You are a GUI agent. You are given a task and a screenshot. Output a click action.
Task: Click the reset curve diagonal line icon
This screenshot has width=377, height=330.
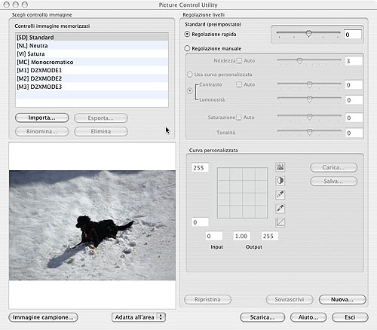coord(280,222)
